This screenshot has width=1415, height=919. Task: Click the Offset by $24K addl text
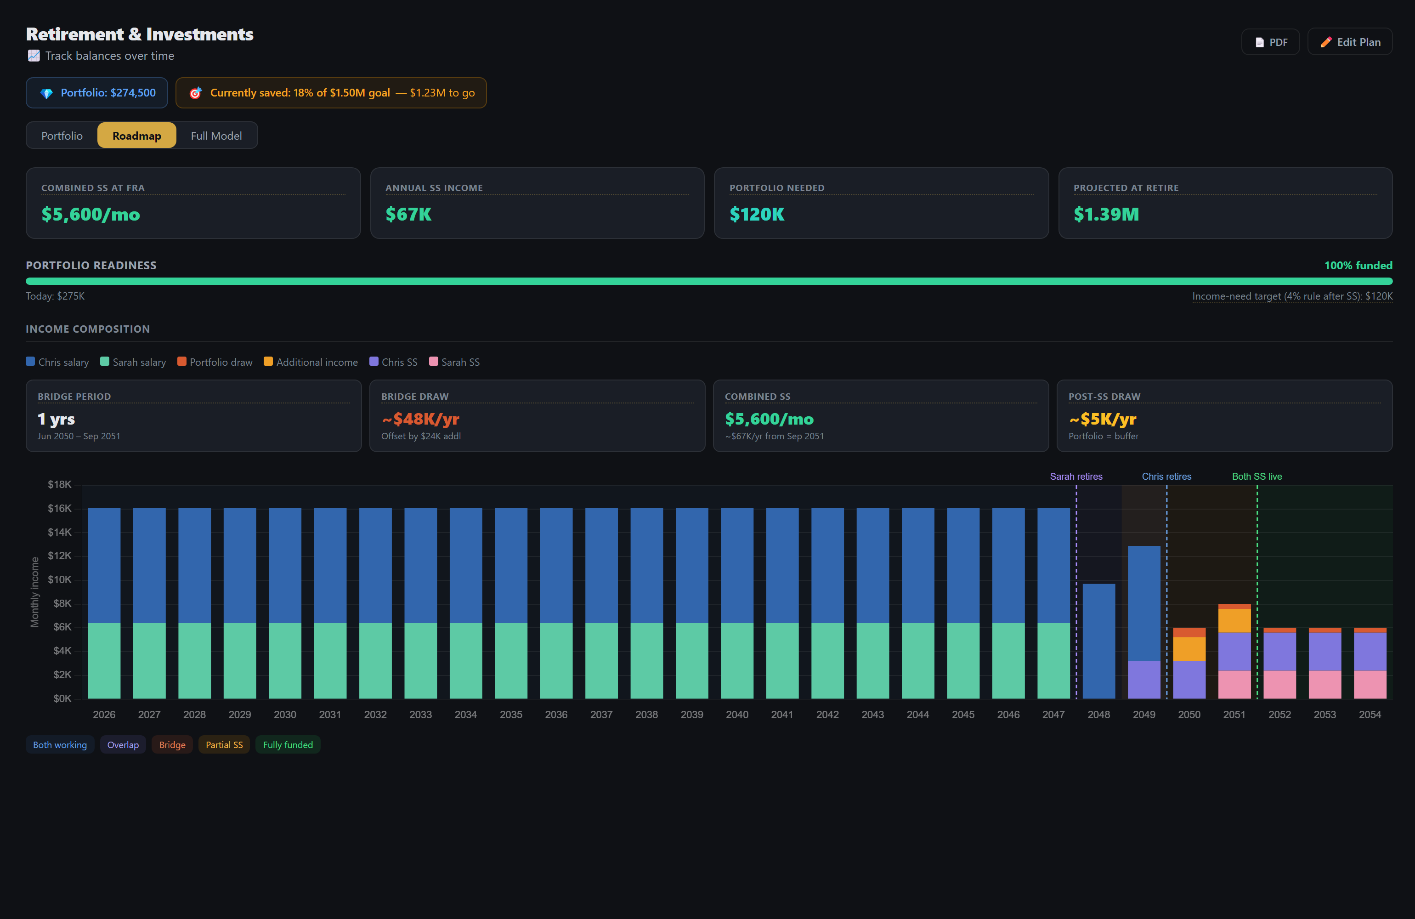[421, 436]
